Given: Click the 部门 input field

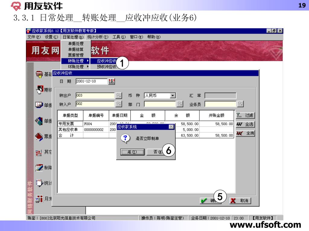Looking at the screenshot, I should pyautogui.click(x=160, y=104).
